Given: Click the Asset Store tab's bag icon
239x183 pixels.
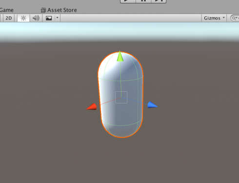Looking at the screenshot, I should coord(43,10).
